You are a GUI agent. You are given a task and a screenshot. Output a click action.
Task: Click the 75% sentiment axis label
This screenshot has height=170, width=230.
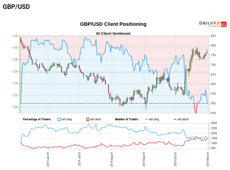point(213,55)
